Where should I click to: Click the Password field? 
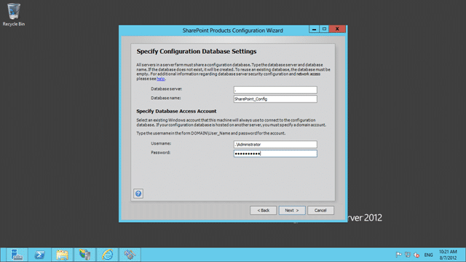[x=275, y=154]
